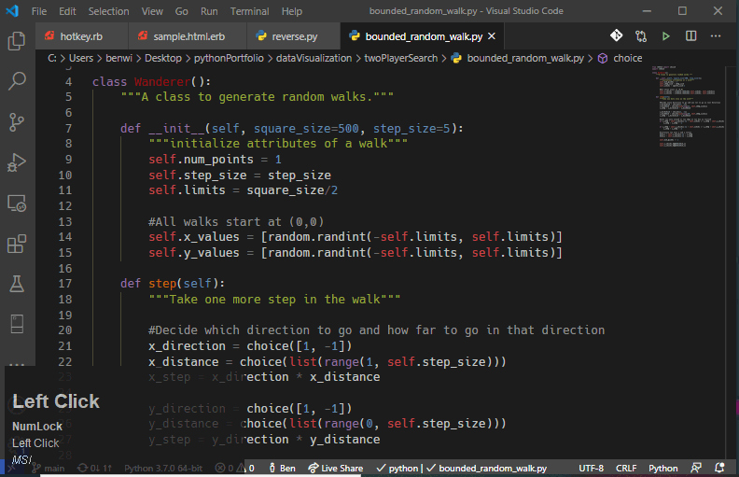
Task: Open the twoPlayerSearch breadcrumb dropdown
Action: pyautogui.click(x=400, y=58)
